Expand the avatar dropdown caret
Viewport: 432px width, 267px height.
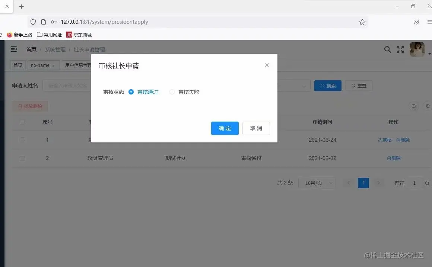pyautogui.click(x=429, y=54)
